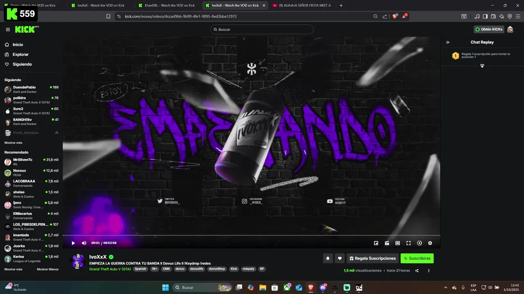Click the Spanish tag
The height and width of the screenshot is (294, 524).
click(x=140, y=269)
